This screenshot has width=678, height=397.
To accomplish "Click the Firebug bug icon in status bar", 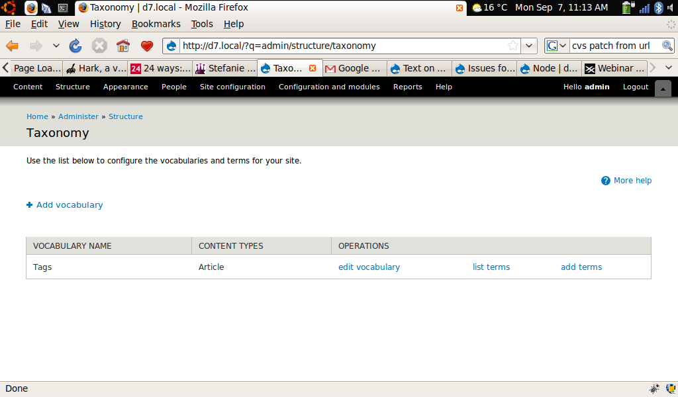I will (x=654, y=389).
